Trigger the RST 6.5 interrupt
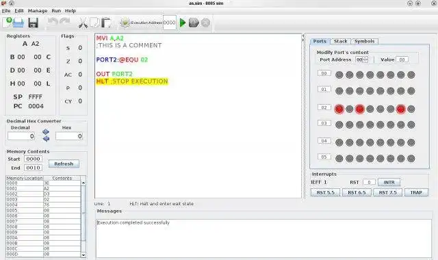Image resolution: width=438 pixels, height=260 pixels. click(357, 192)
